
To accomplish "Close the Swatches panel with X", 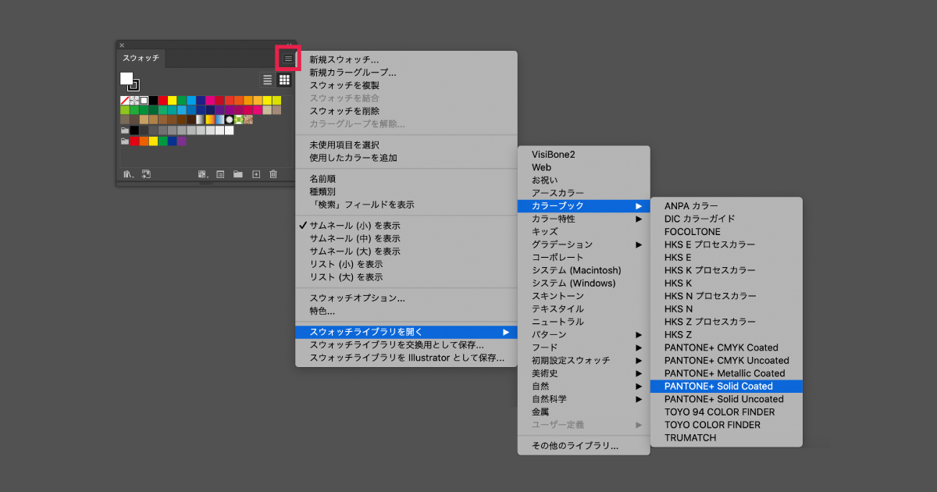I will click(122, 45).
